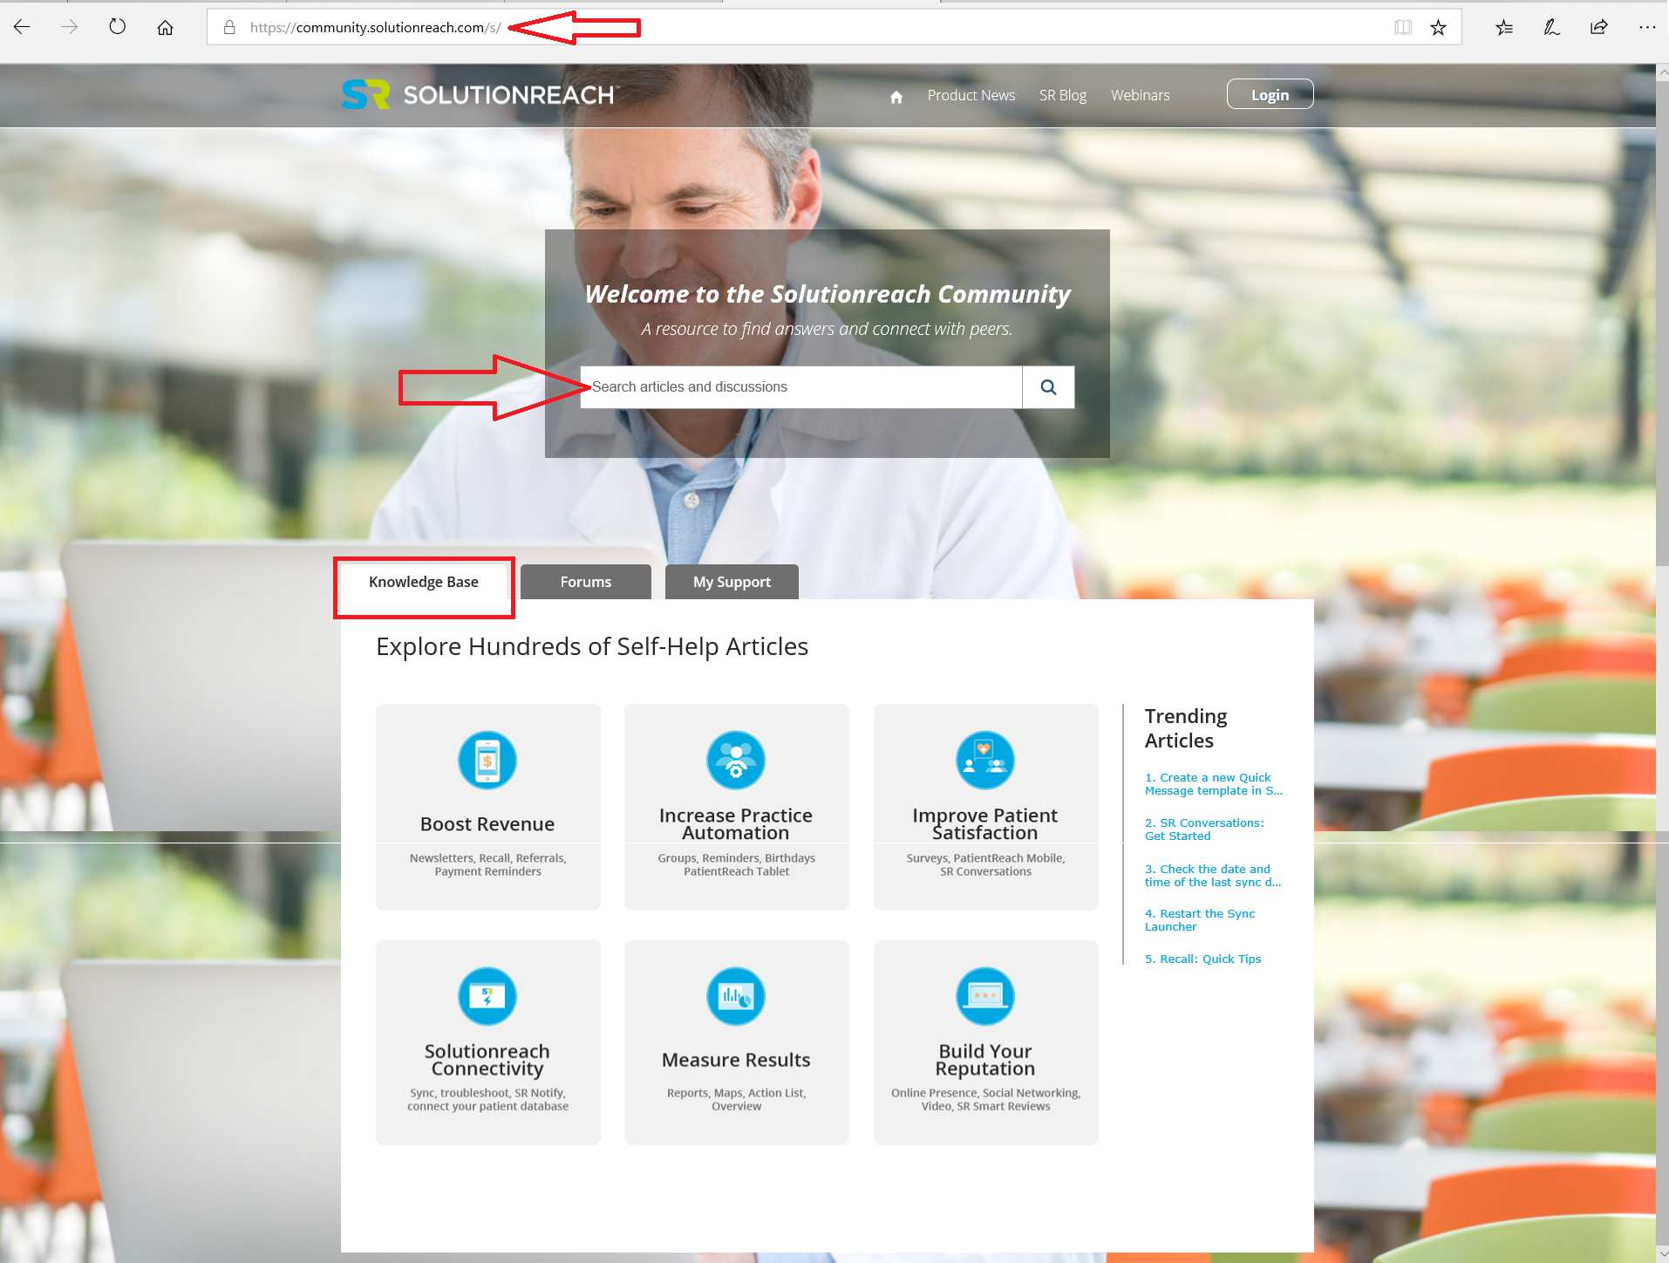The width and height of the screenshot is (1669, 1263).
Task: Open Improve Patient Satisfaction card title
Action: (985, 824)
